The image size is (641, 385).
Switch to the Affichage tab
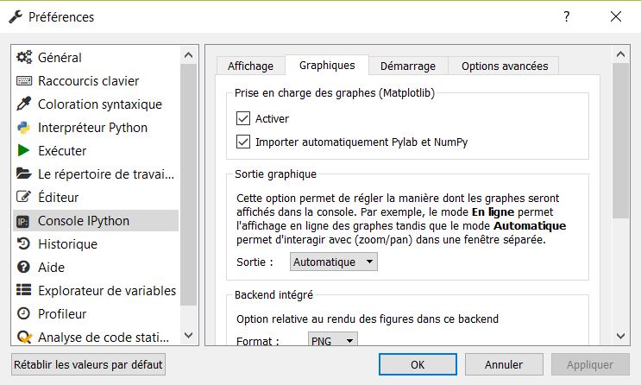(250, 66)
